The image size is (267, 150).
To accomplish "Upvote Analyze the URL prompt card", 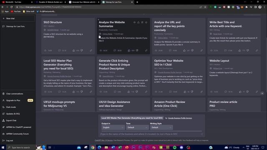I will pyautogui.click(x=184, y=50).
